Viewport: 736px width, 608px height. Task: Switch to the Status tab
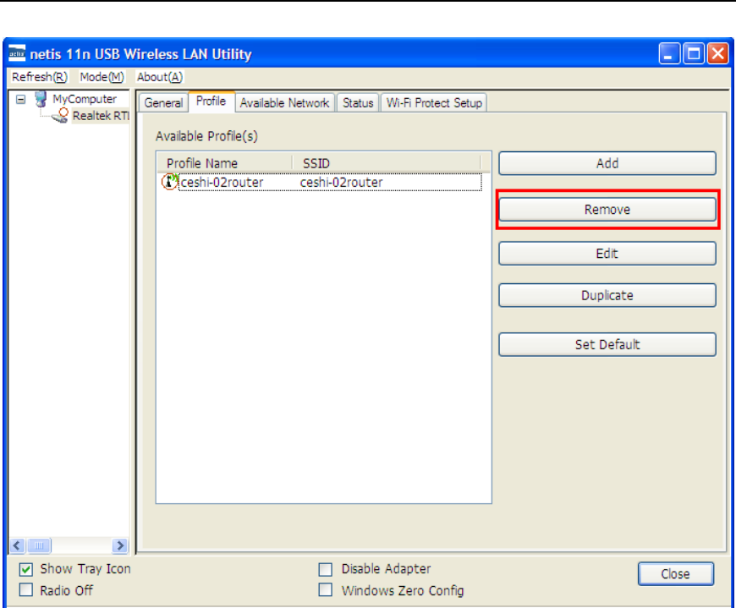[358, 102]
